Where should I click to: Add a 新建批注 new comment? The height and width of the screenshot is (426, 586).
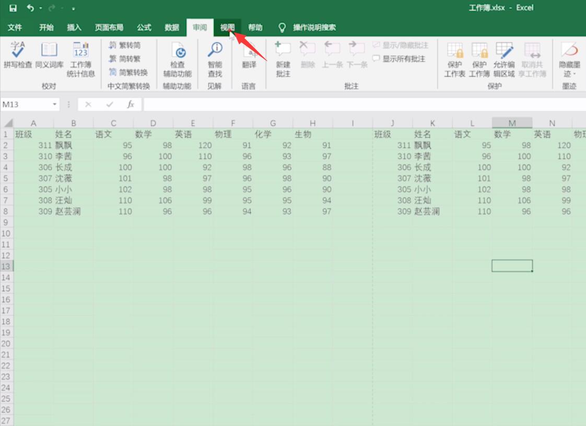tap(283, 59)
